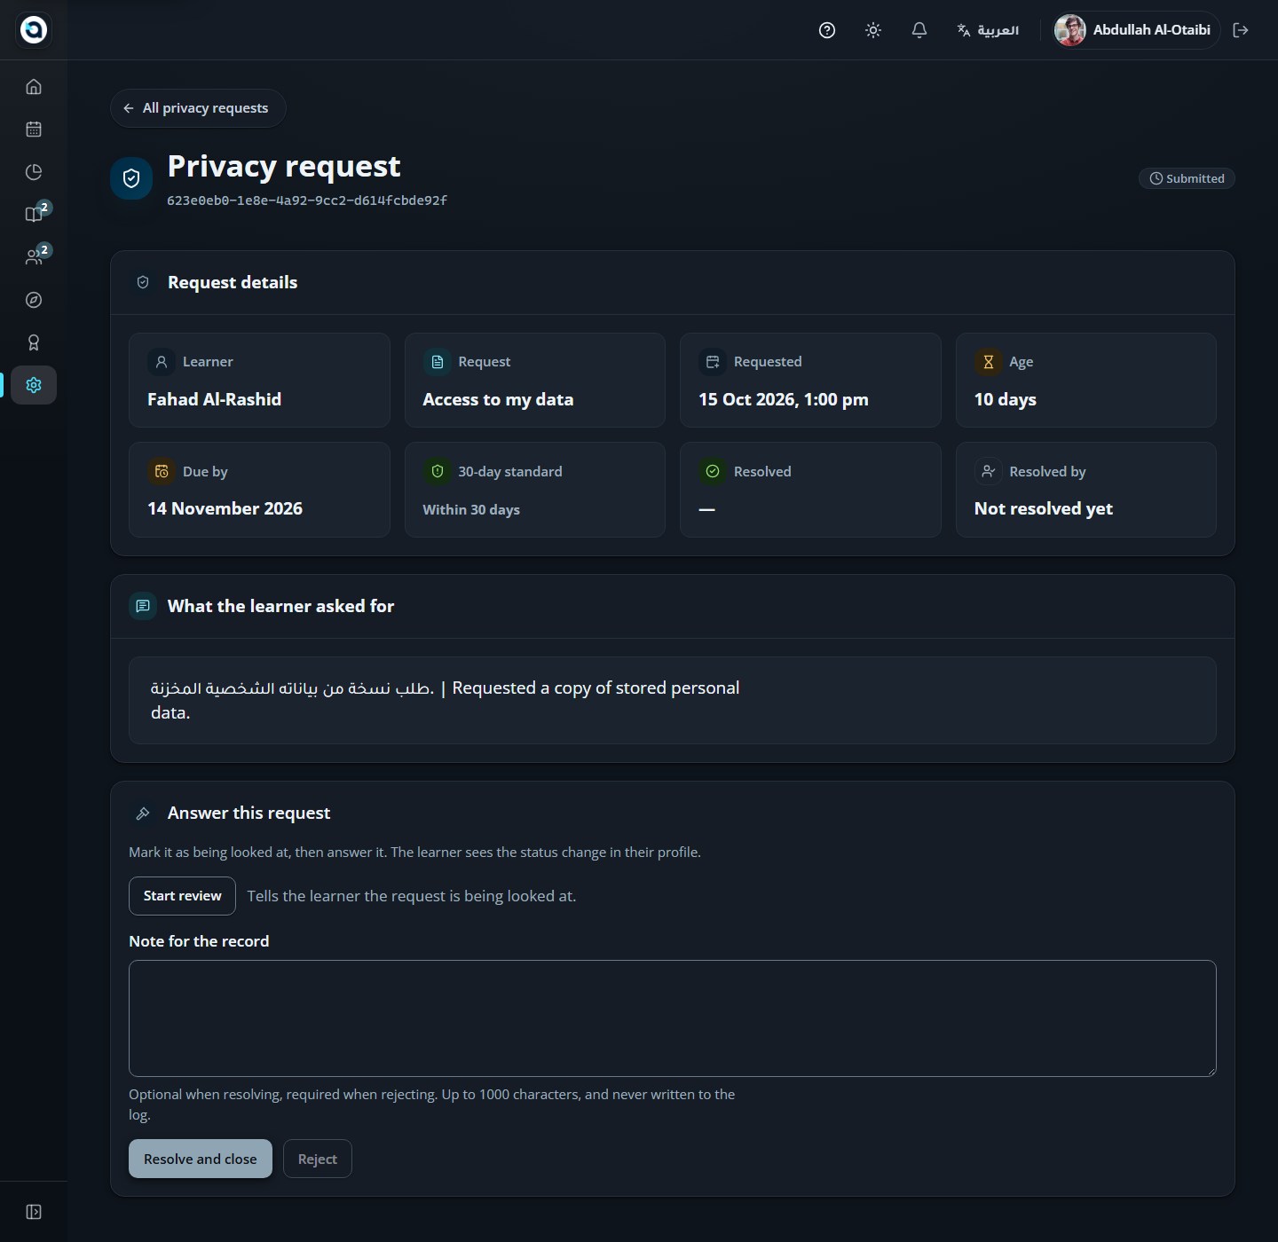Open the users icon with badge 2
This screenshot has height=1242, width=1278.
(34, 257)
